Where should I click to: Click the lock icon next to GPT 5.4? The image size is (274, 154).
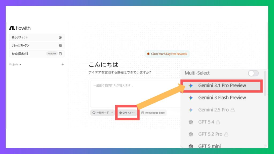pyautogui.click(x=218, y=122)
